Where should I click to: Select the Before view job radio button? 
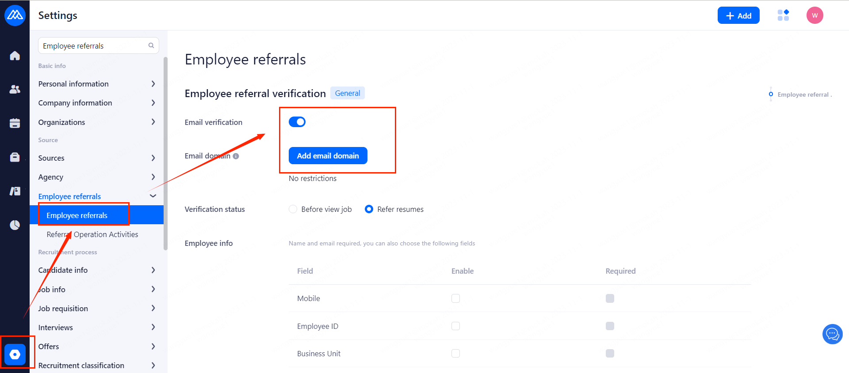coord(293,209)
